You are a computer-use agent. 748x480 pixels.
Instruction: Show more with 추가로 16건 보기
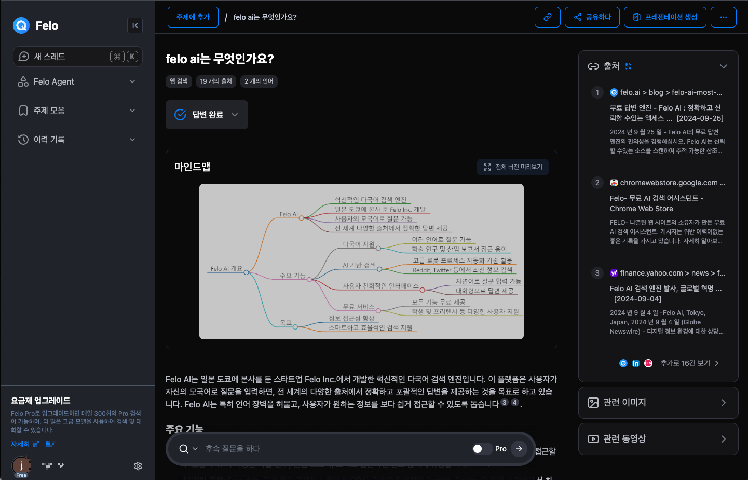click(690, 363)
